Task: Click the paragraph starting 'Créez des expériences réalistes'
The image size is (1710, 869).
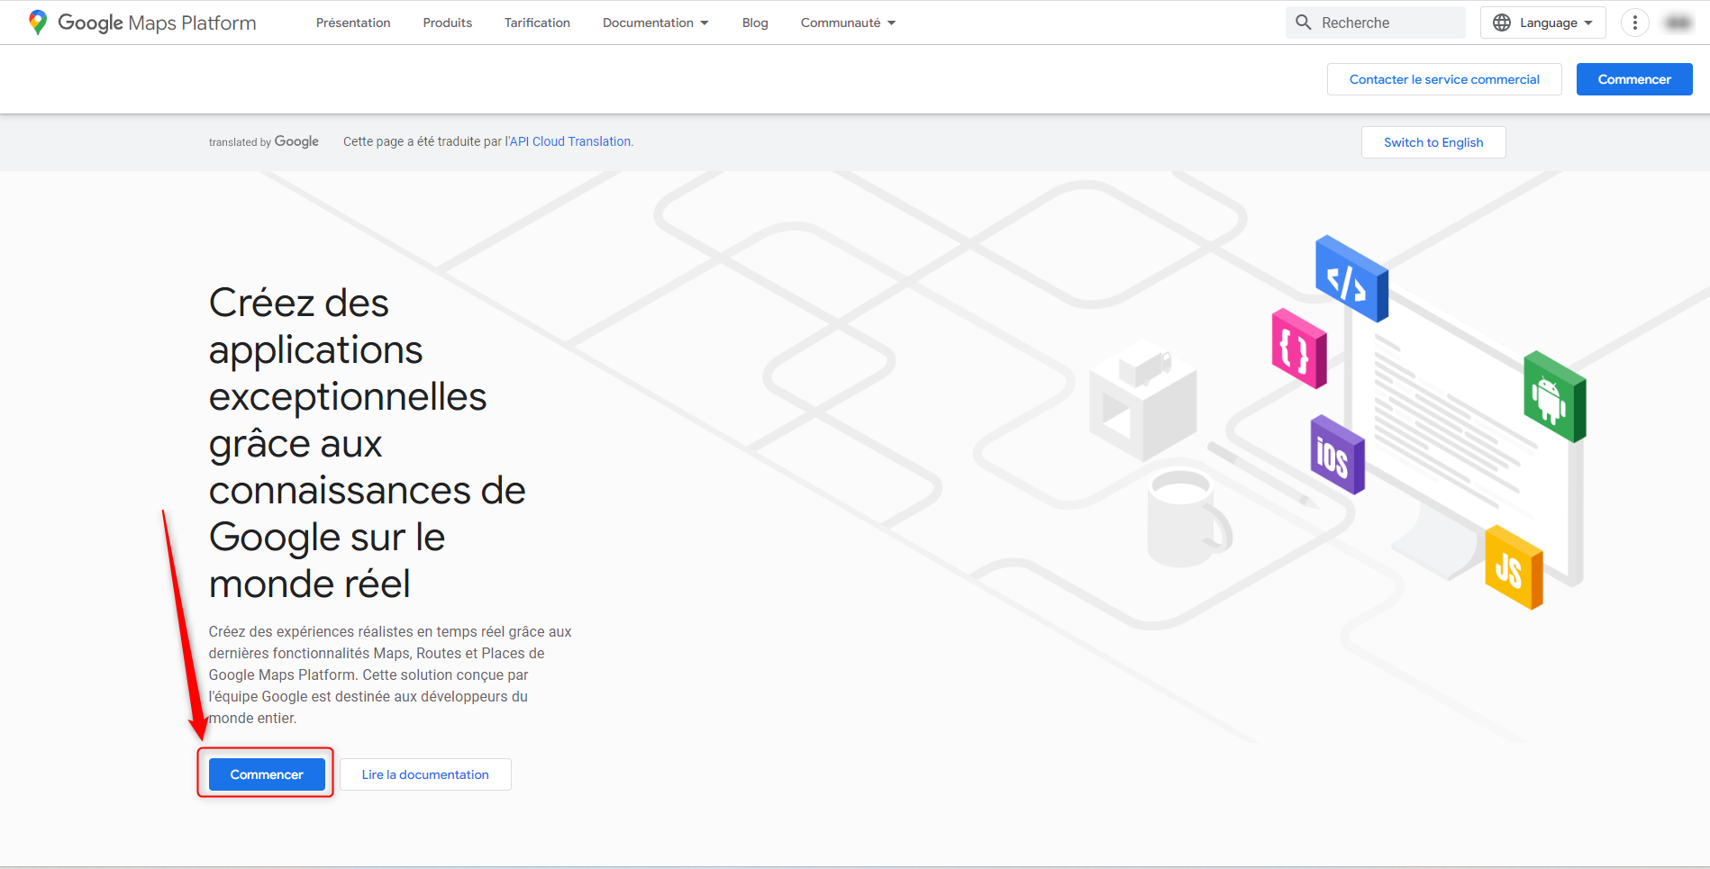Action: (390, 674)
